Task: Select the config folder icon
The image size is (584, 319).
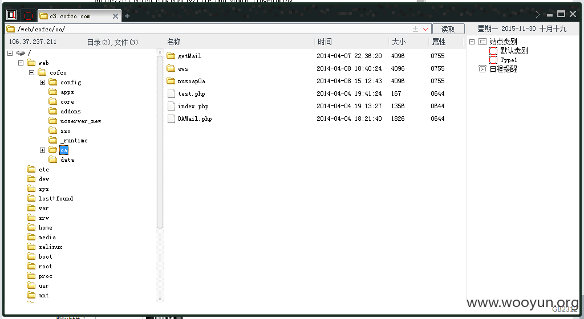Action: pyautogui.click(x=53, y=82)
